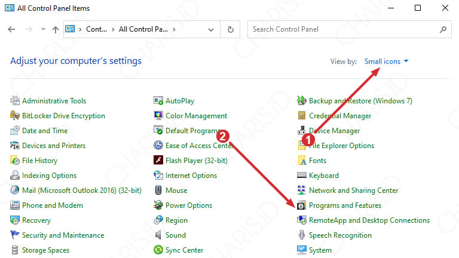Click the Indexing Options icon
The image size is (459, 258).
pos(15,175)
